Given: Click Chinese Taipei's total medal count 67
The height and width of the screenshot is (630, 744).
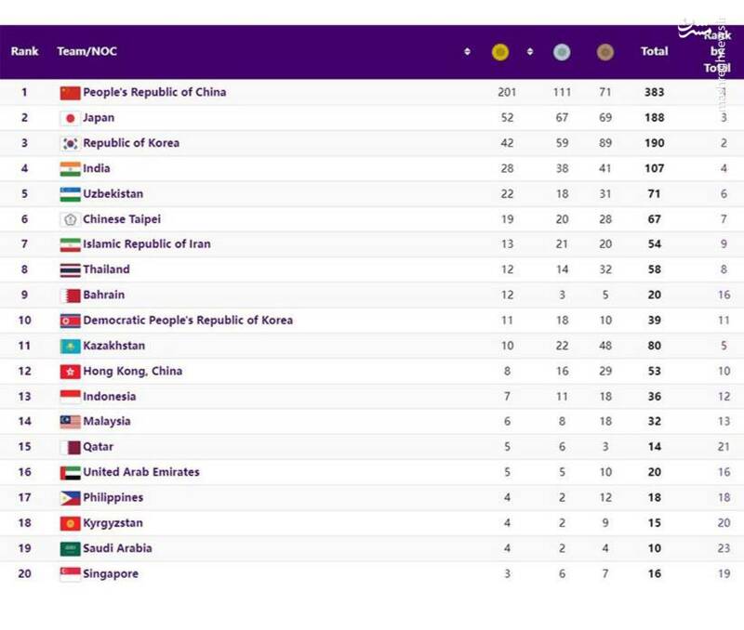Looking at the screenshot, I should tap(655, 219).
